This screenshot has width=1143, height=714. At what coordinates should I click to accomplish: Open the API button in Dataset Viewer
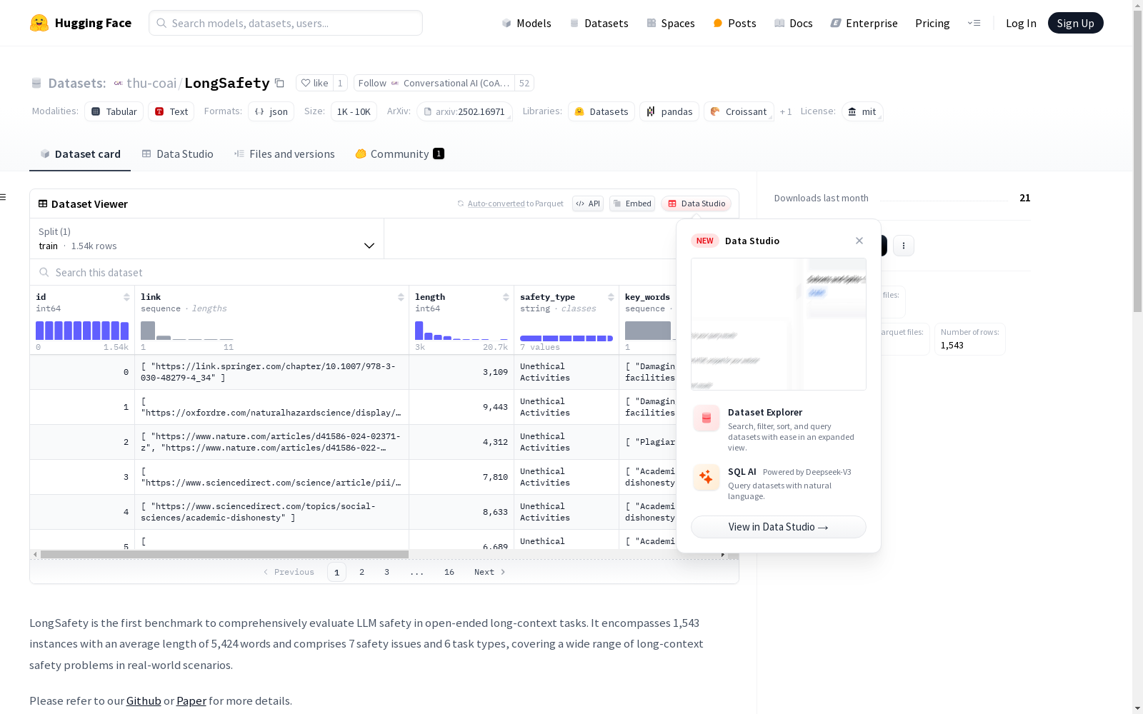click(588, 203)
